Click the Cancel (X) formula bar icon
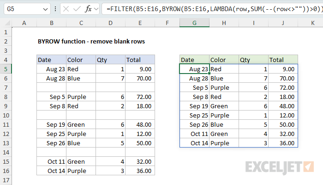 [66, 9]
